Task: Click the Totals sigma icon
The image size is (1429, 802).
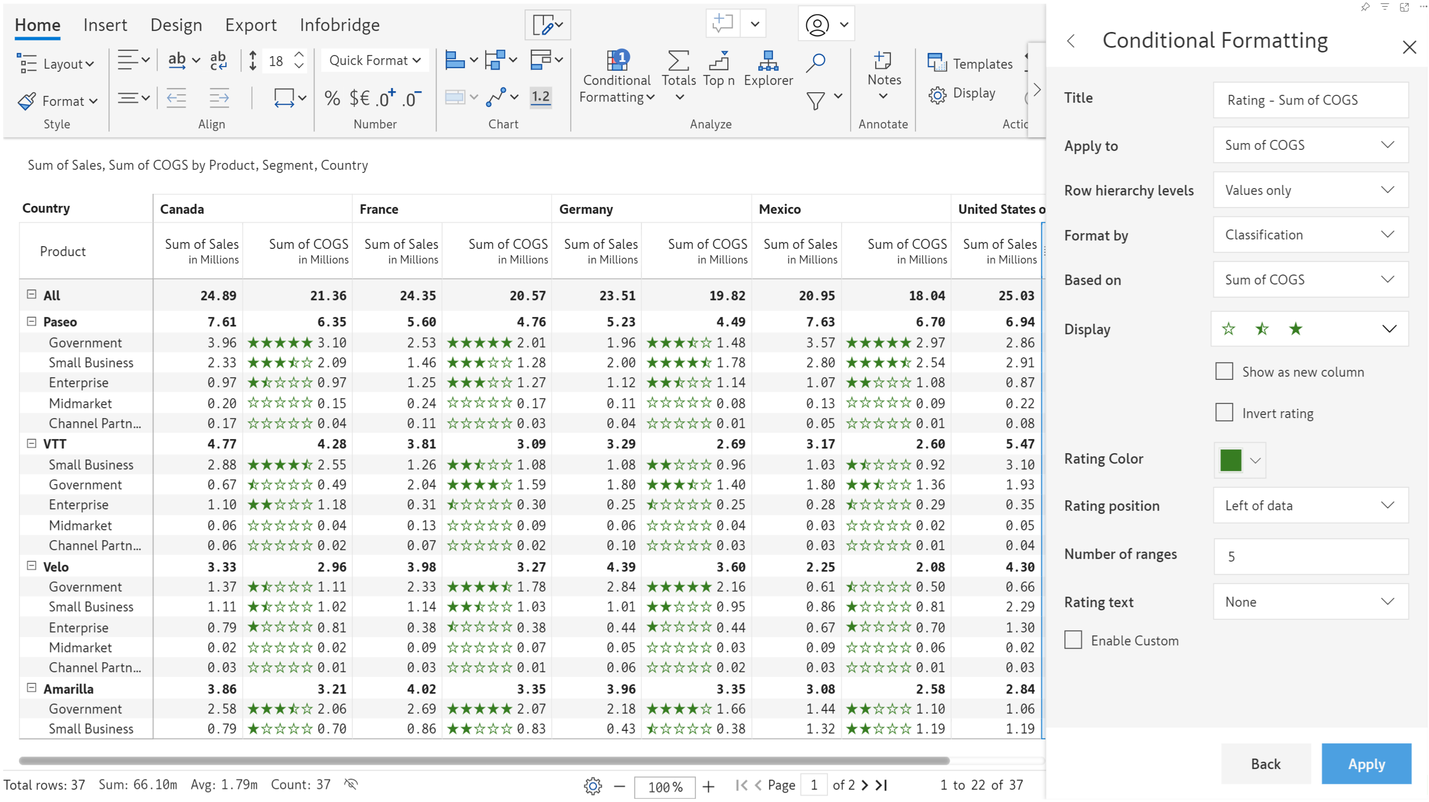Action: coord(678,61)
